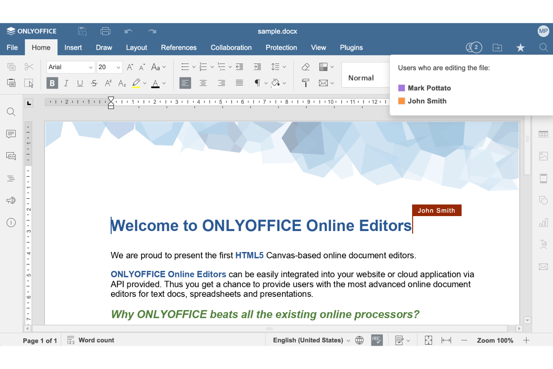Select the strikethrough text tool
553x369 pixels.
(94, 83)
